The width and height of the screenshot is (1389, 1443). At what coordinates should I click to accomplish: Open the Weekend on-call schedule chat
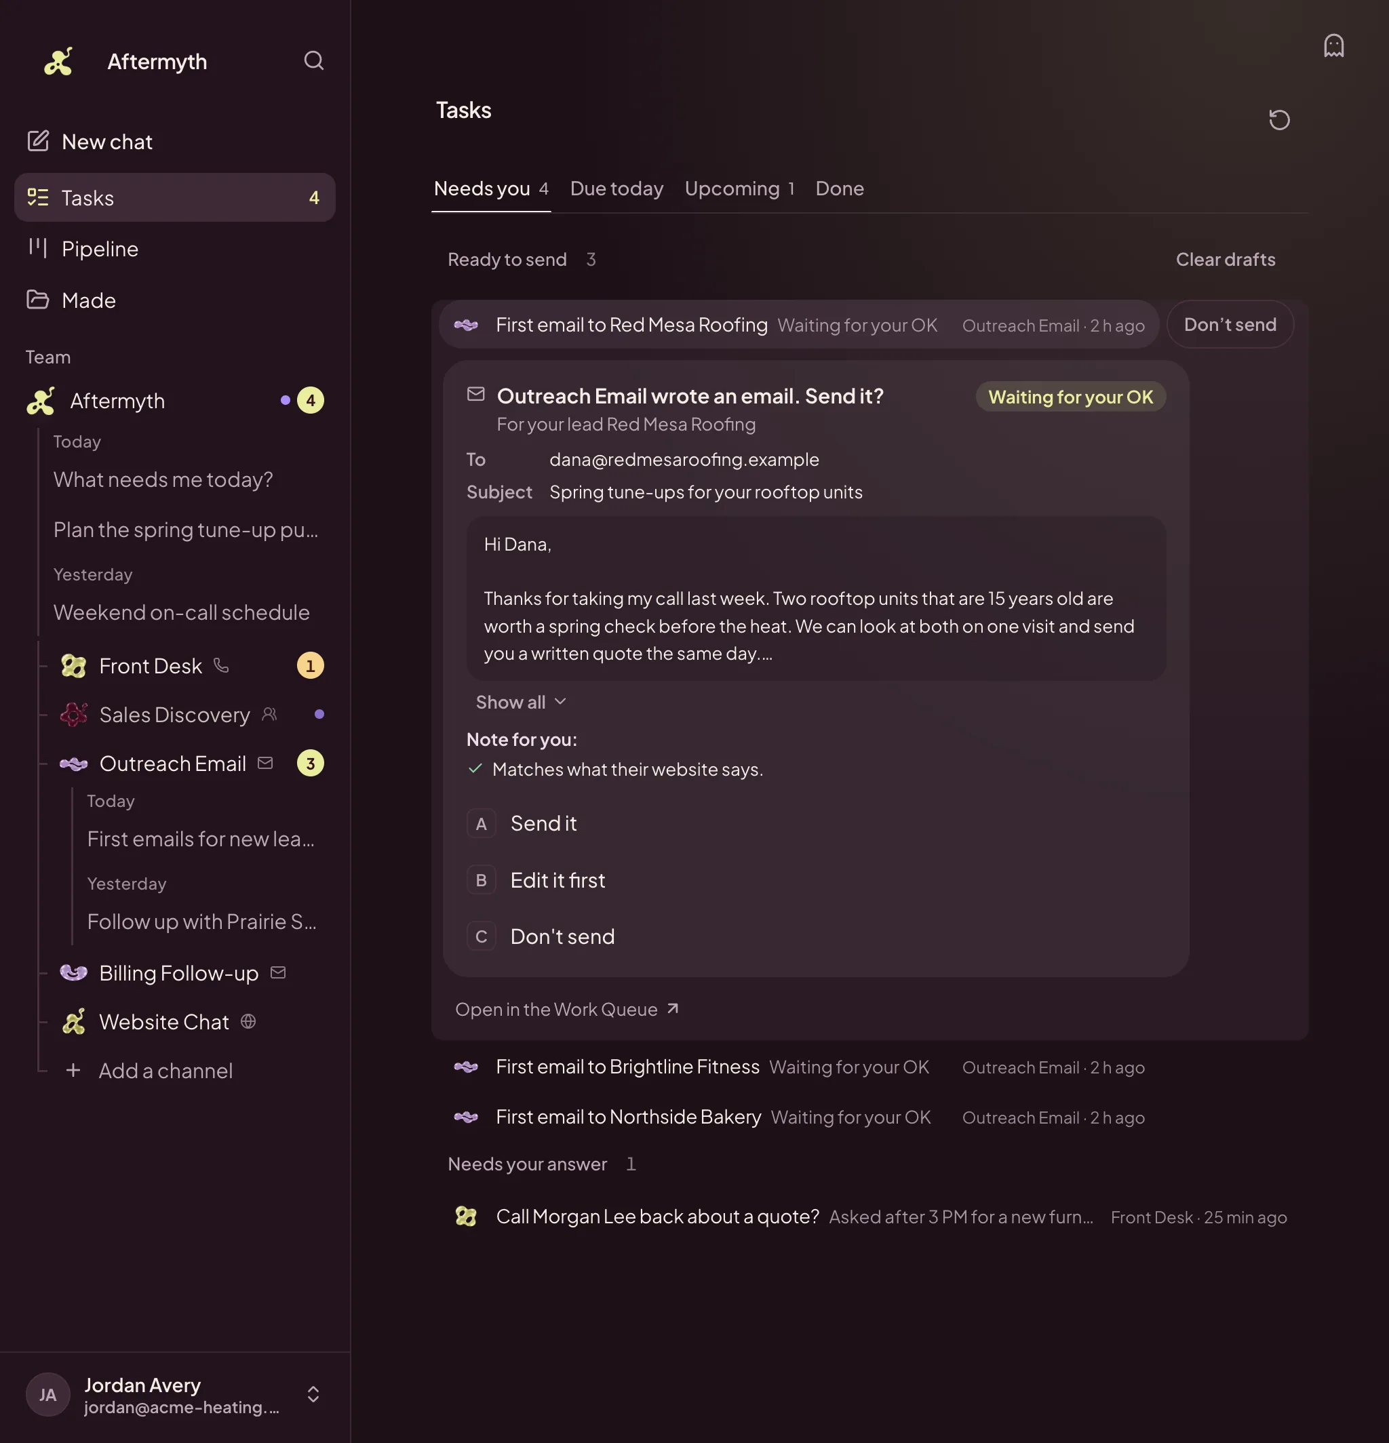coord(181,612)
